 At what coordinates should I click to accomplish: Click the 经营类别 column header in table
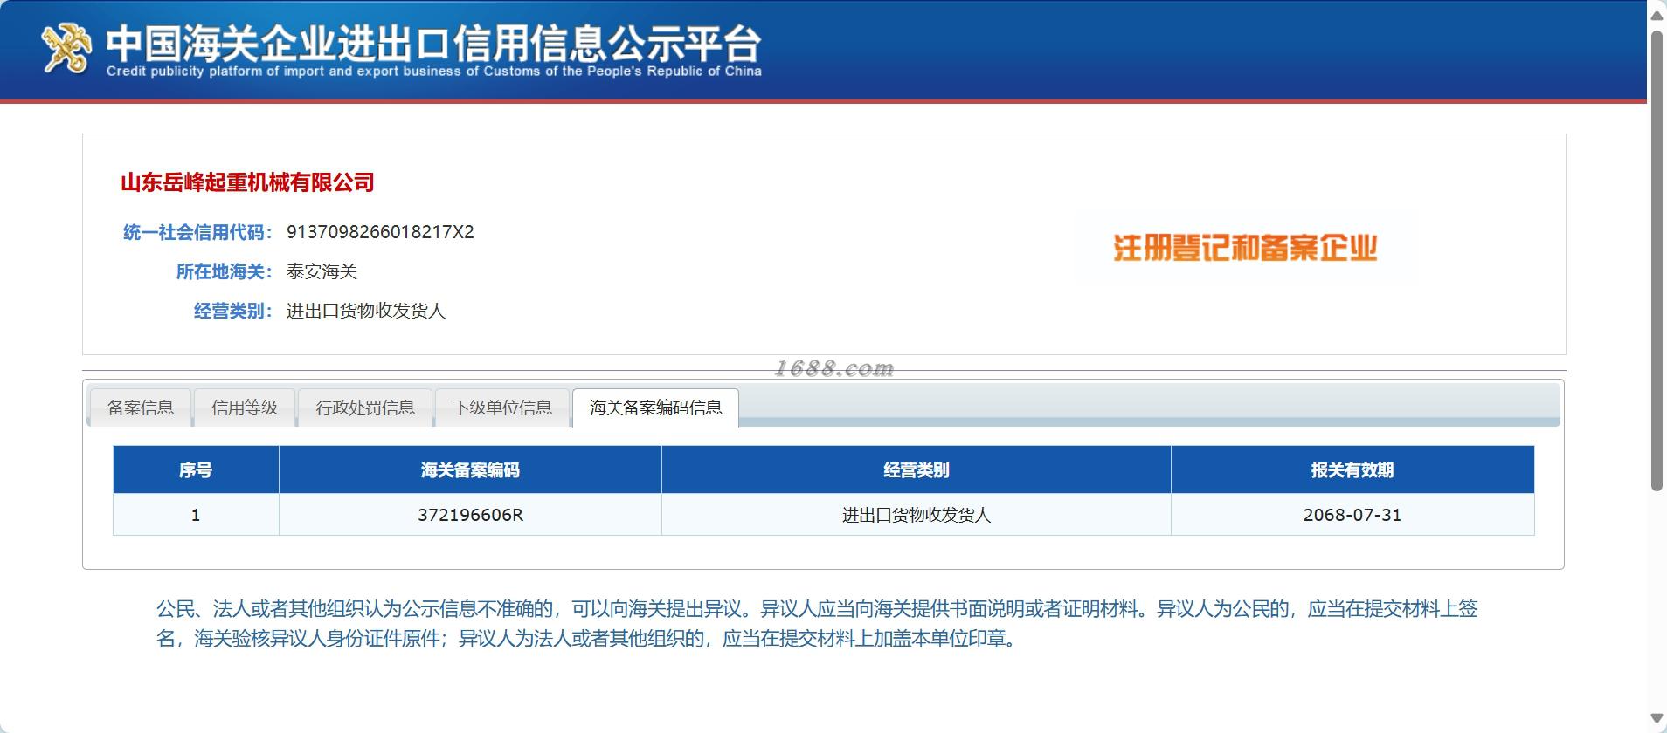(x=916, y=469)
